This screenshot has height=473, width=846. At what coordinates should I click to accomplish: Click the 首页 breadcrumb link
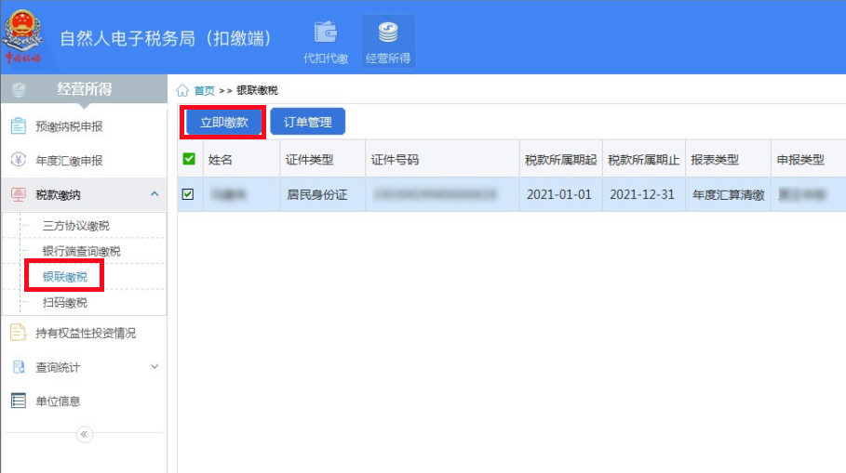point(204,90)
